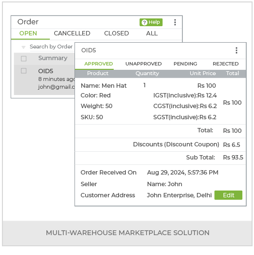The height and width of the screenshot is (255, 254).
Task: Select the UNAPPROVED tab in OID5
Action: tap(143, 64)
